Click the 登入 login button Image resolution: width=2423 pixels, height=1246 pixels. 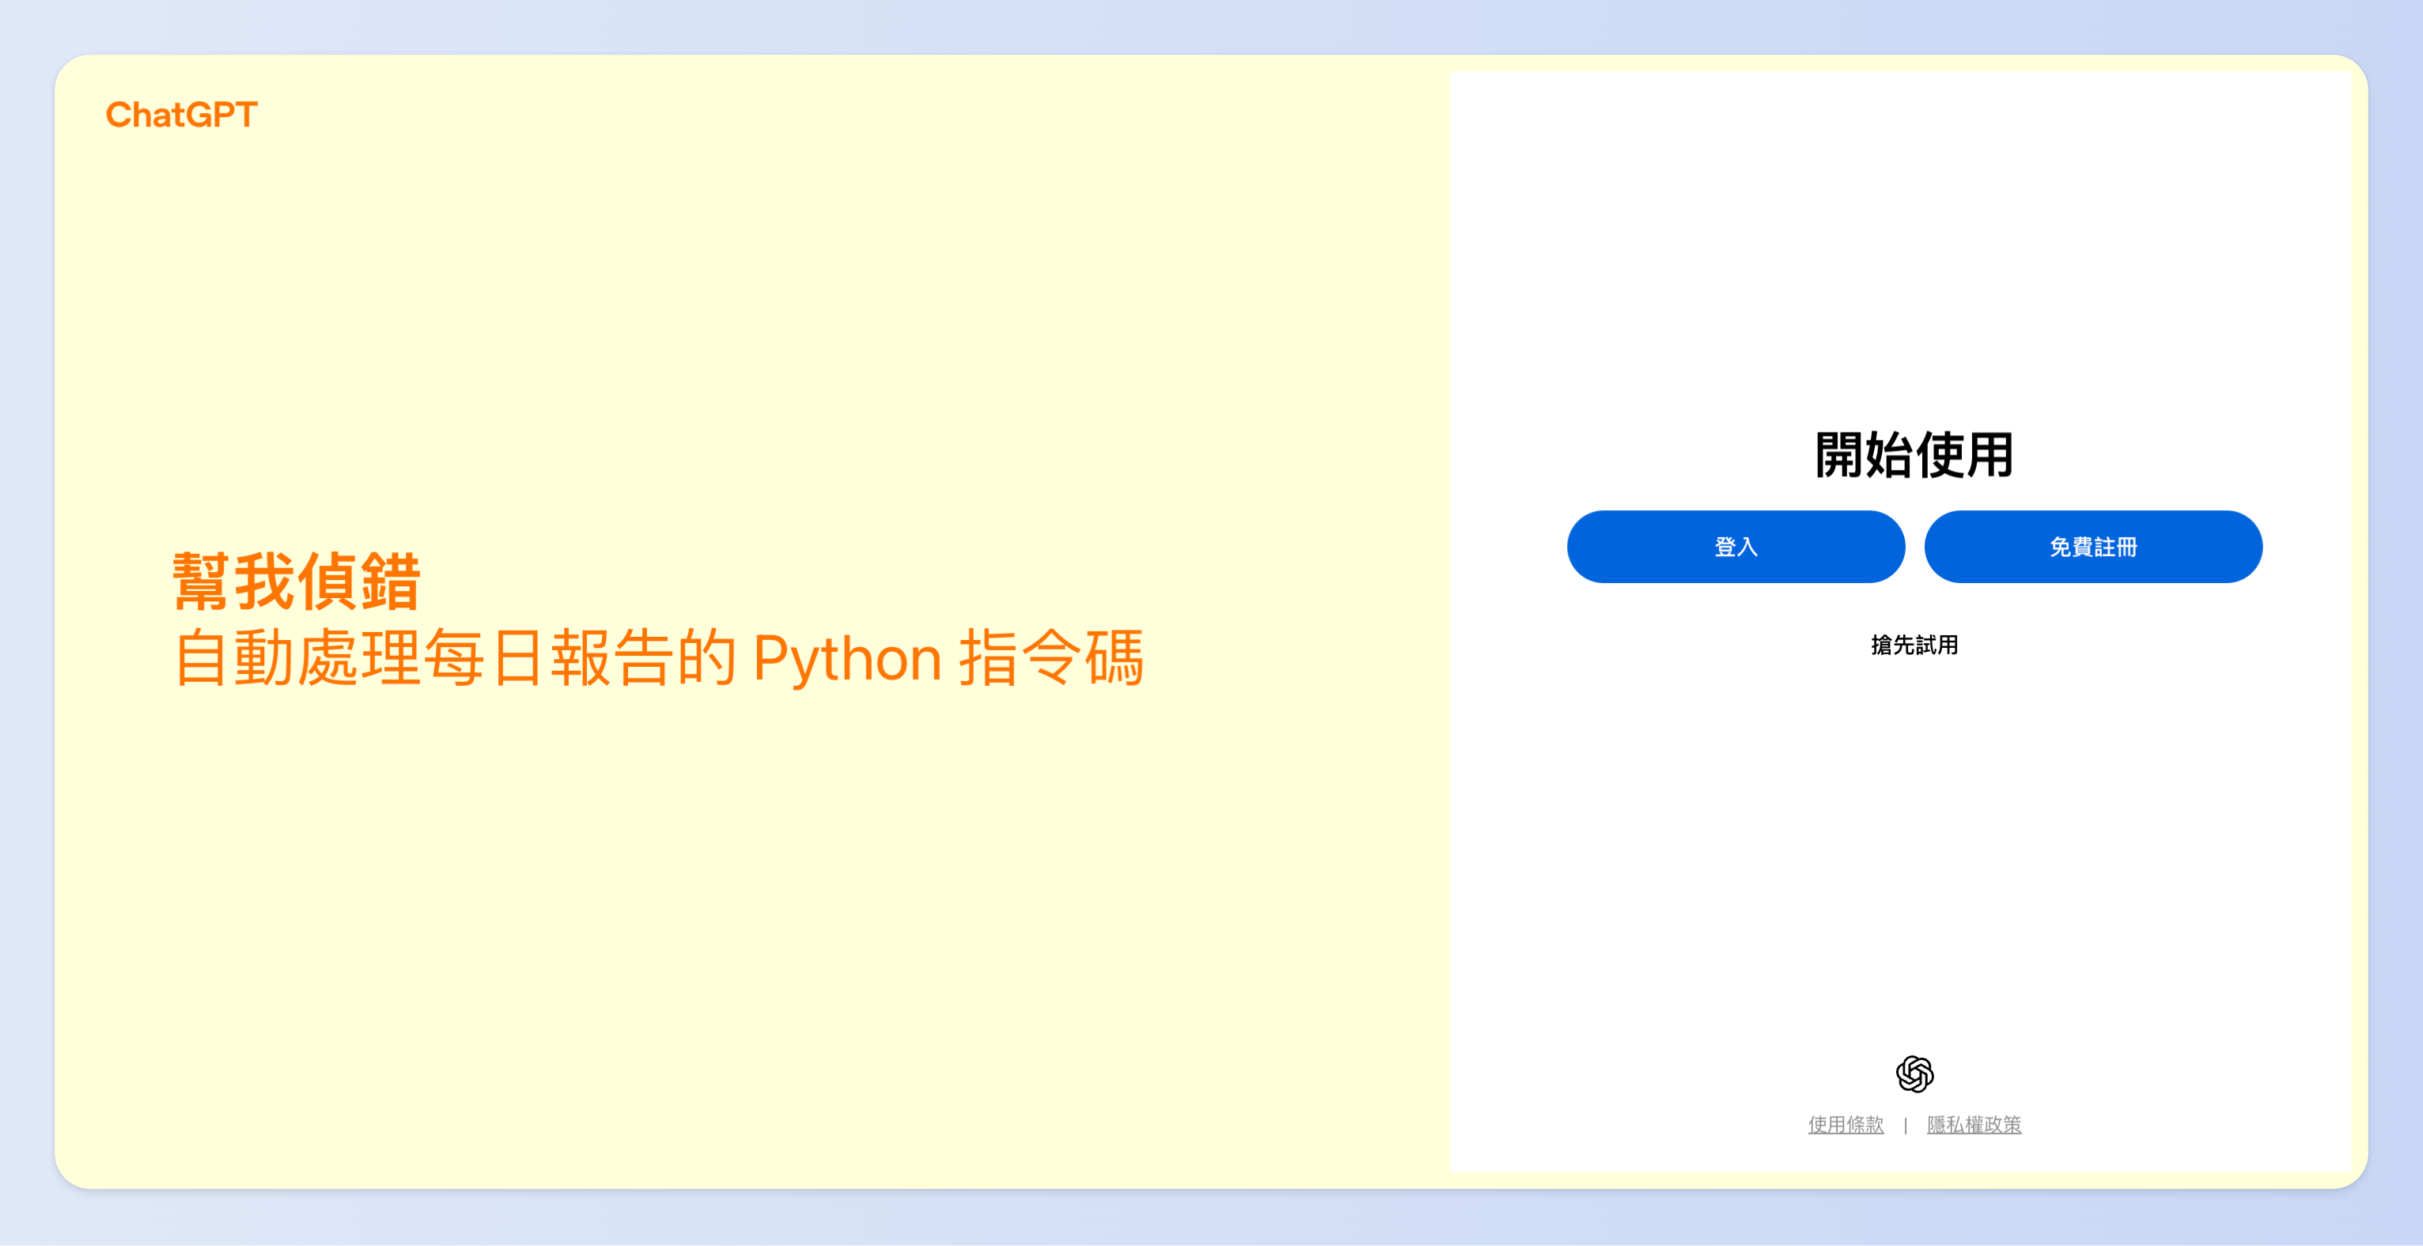pyautogui.click(x=1736, y=547)
